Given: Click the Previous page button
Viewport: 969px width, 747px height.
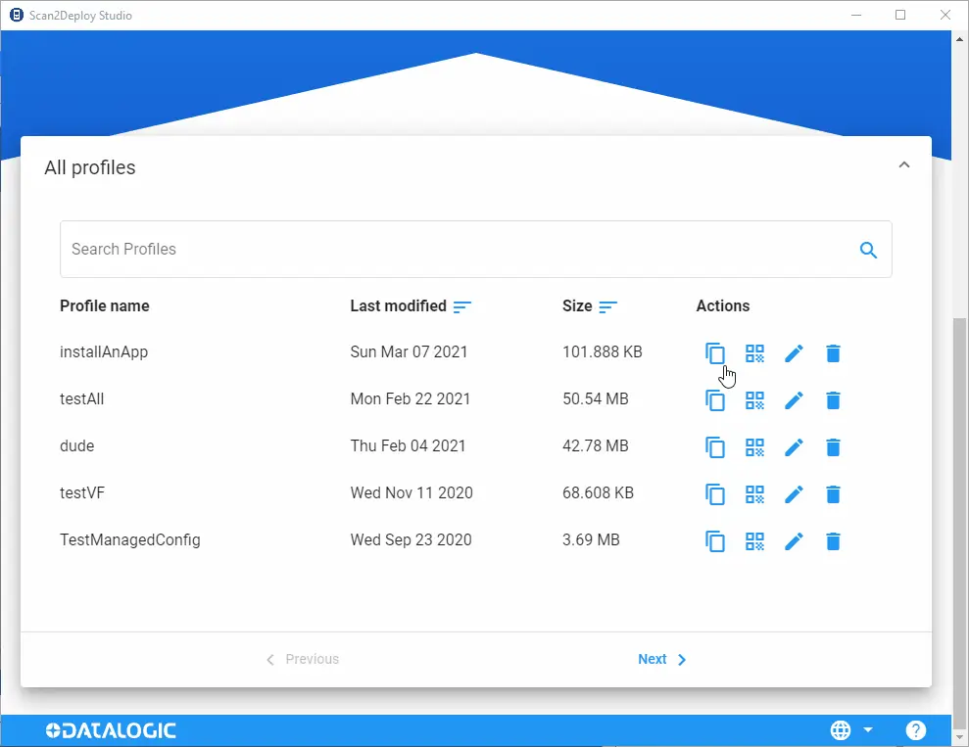Looking at the screenshot, I should 302,659.
